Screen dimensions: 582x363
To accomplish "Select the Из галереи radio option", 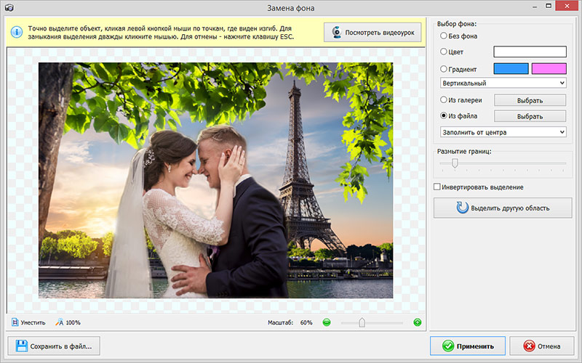I will [x=444, y=99].
